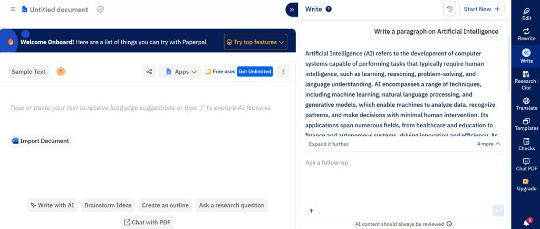Click the Sample Text button
Screen dimensions: 540x229
click(x=28, y=72)
